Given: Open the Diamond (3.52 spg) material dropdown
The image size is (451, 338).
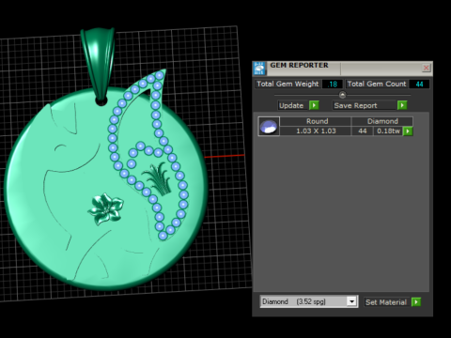Looking at the screenshot, I should point(351,301).
